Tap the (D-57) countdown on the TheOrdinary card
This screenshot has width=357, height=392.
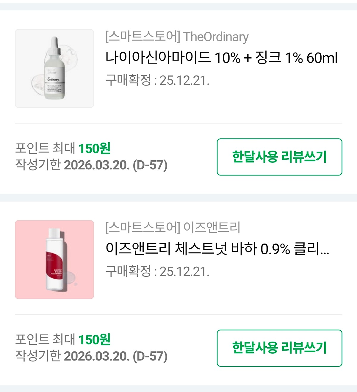click(x=150, y=165)
